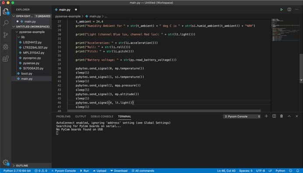Viewport: 303px width, 173px height.
Task: Split the terminal panel
Action: click(x=274, y=116)
